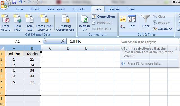
Task: Select row 4 header
Action: [x=3, y=70]
